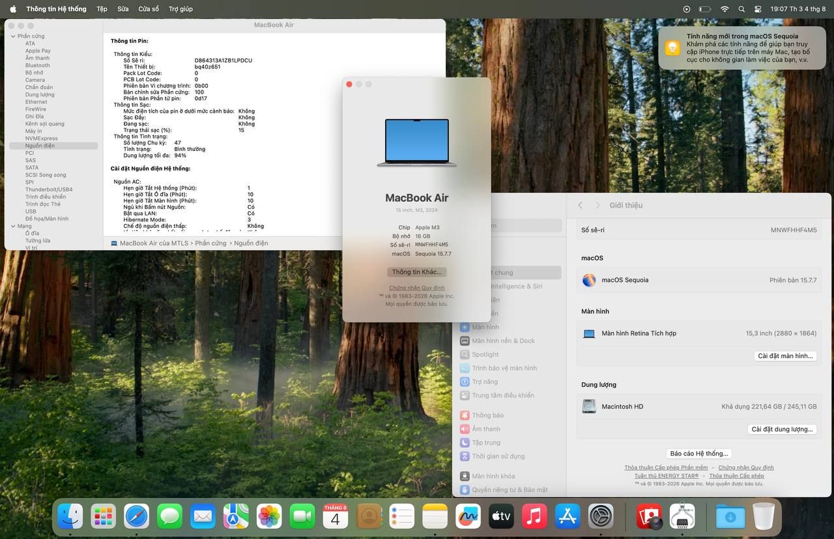The width and height of the screenshot is (834, 539).
Task: Open Calendar showing THÁNG 8 date 4
Action: (336, 516)
